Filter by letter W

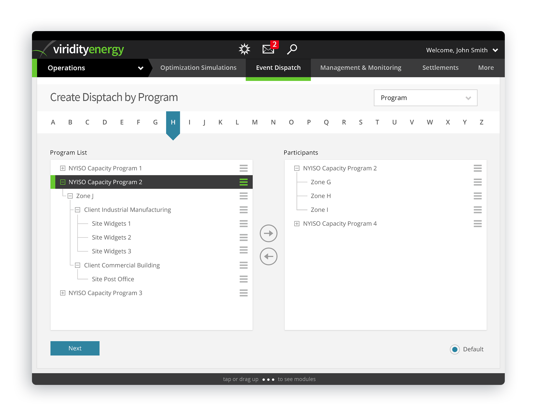click(x=430, y=122)
